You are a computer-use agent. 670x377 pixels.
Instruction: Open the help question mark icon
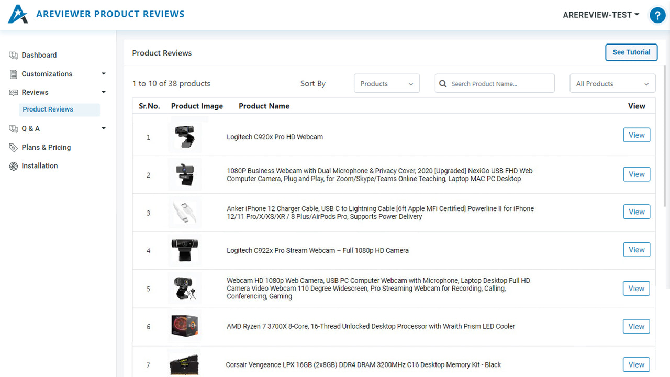(x=657, y=15)
